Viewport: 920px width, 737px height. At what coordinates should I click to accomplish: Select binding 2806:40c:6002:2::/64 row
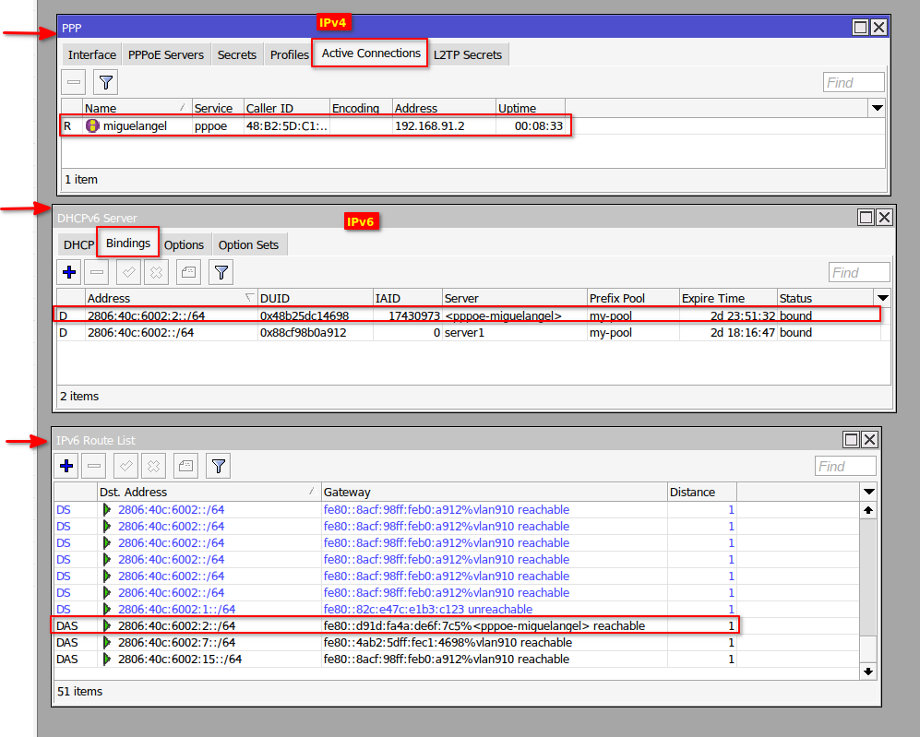point(468,315)
